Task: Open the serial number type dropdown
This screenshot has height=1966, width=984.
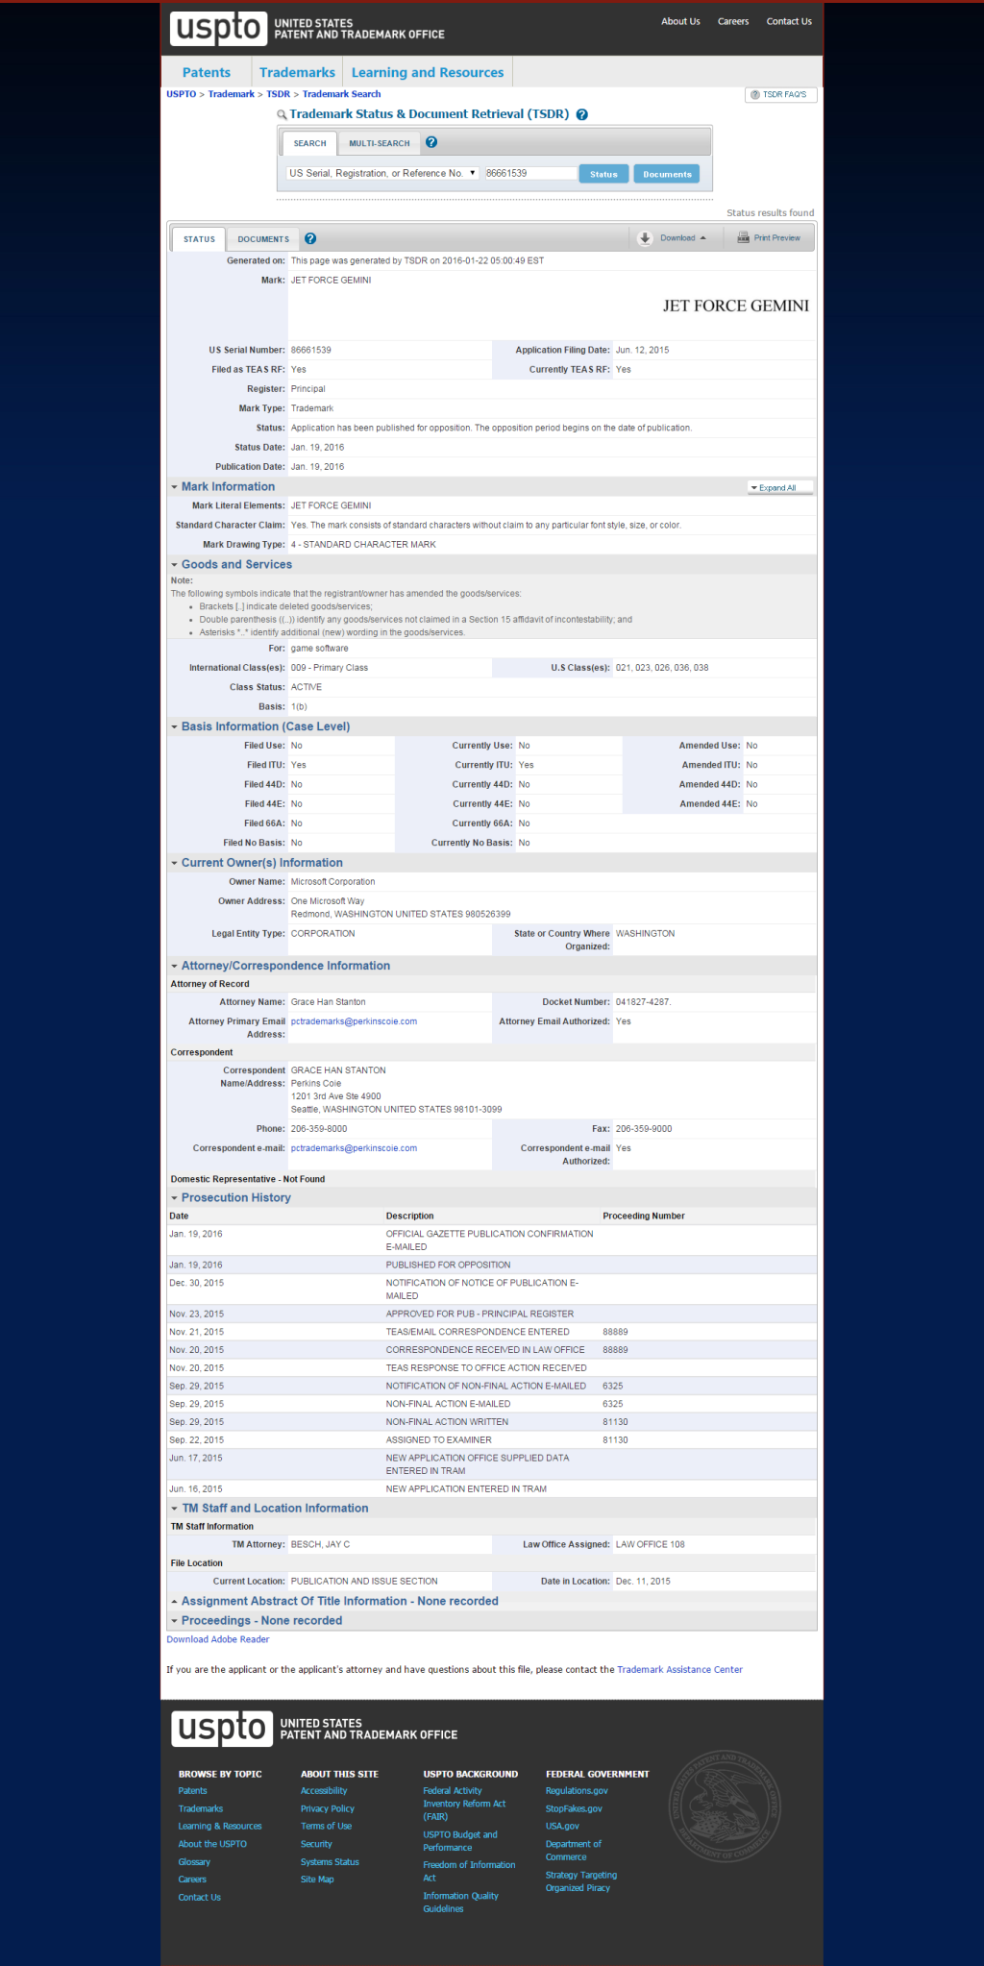Action: pos(382,173)
